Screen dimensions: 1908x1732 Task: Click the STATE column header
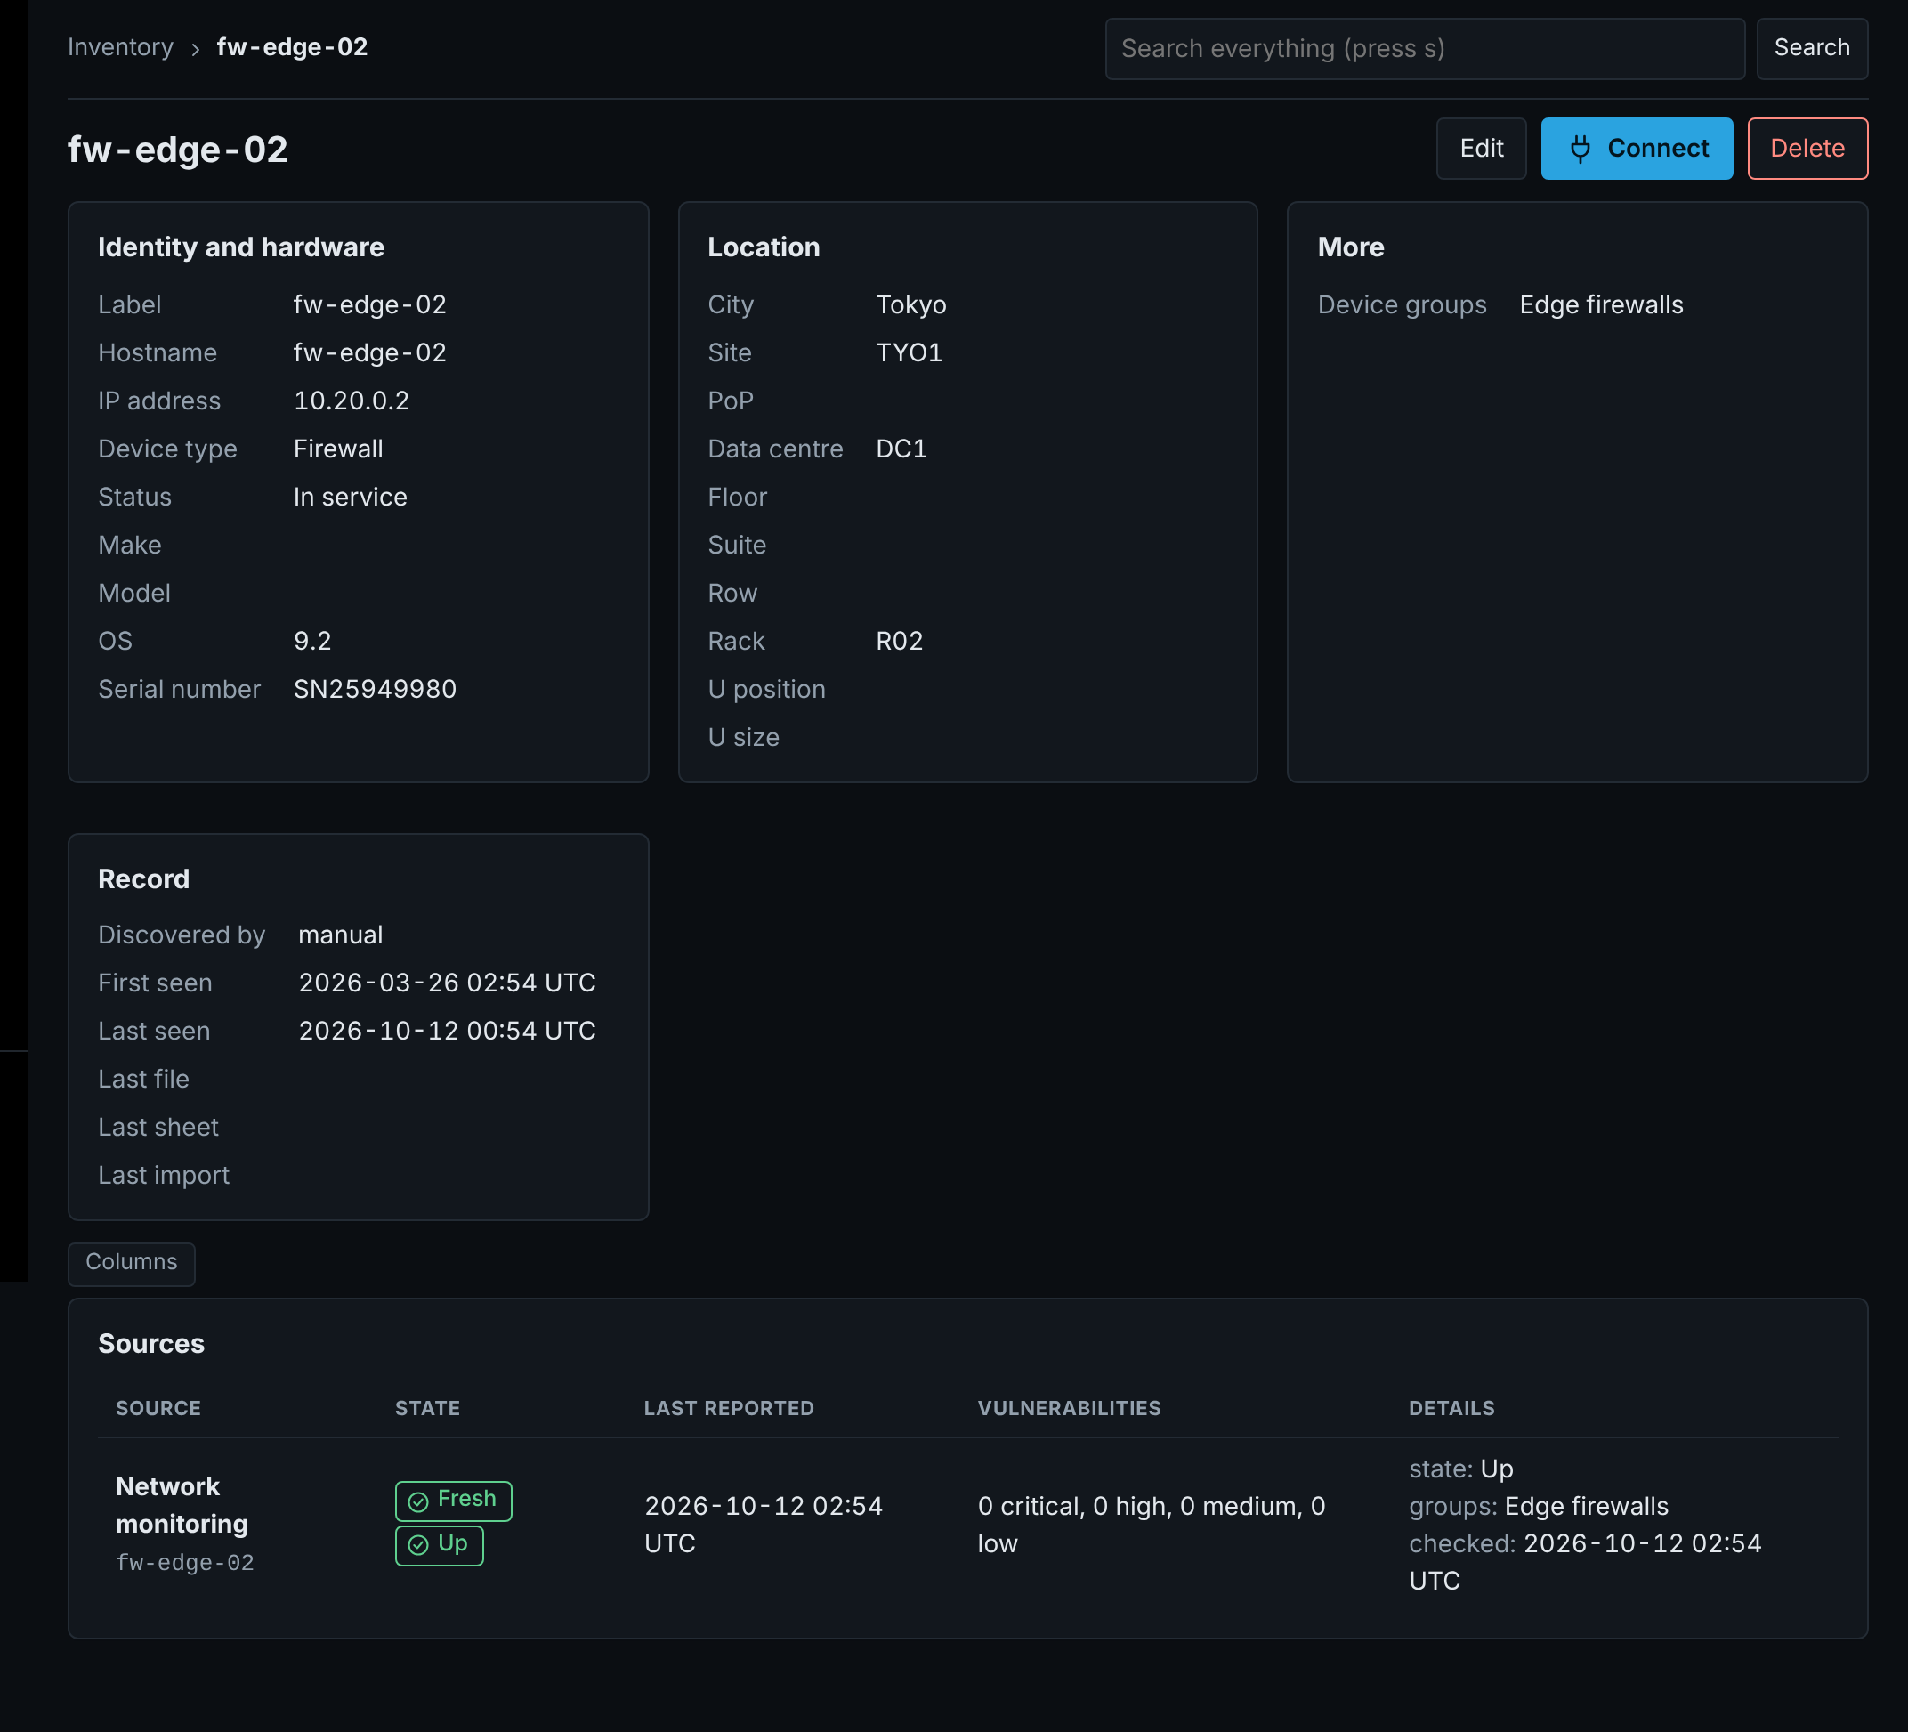click(x=428, y=1407)
